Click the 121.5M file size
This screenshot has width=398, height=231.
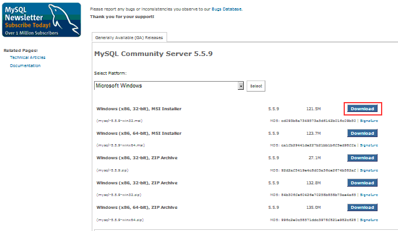tap(313, 109)
